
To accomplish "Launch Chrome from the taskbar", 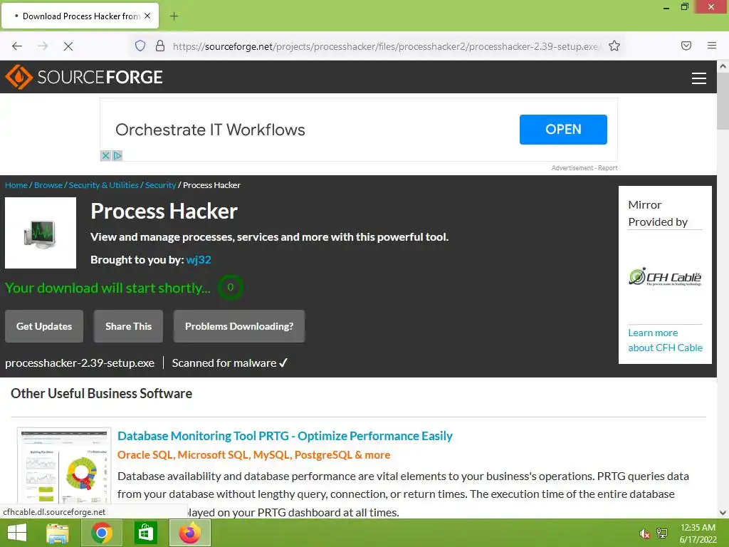I will tap(102, 533).
